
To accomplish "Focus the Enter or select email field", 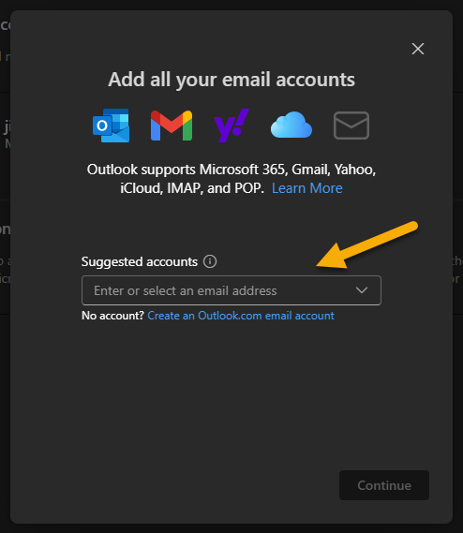I will point(231,290).
